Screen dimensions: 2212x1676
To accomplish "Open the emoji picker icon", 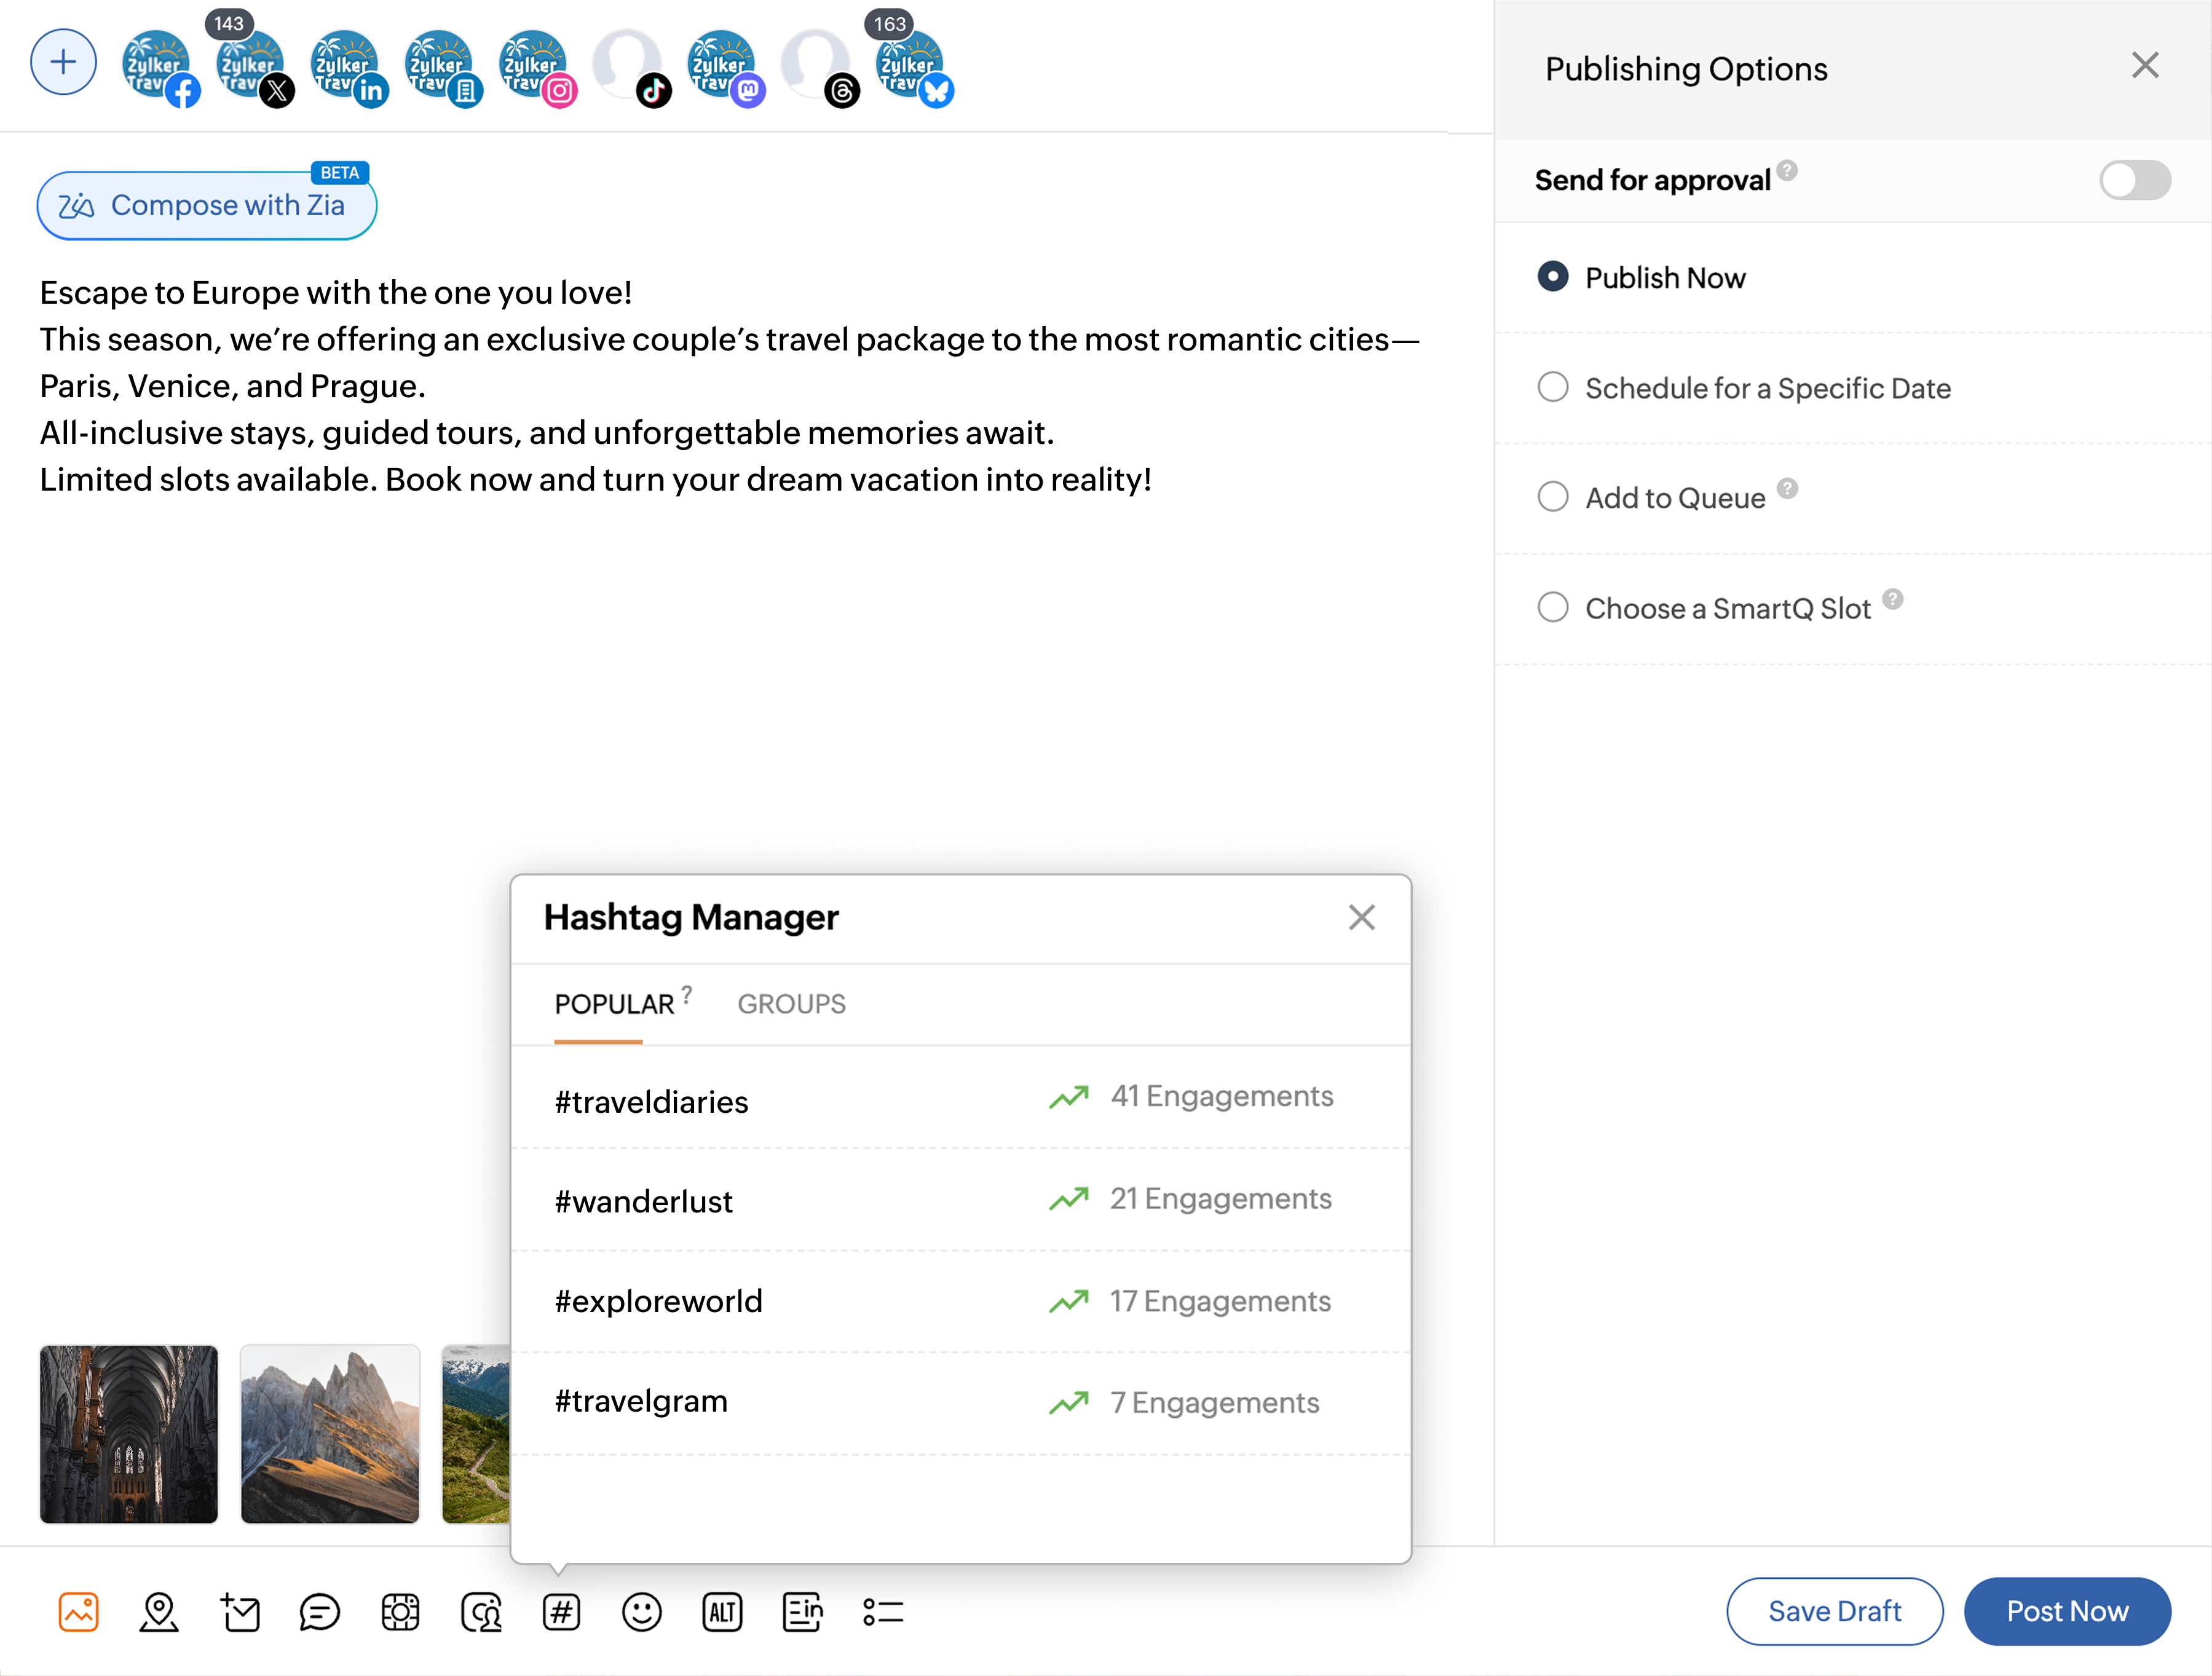I will [641, 1612].
